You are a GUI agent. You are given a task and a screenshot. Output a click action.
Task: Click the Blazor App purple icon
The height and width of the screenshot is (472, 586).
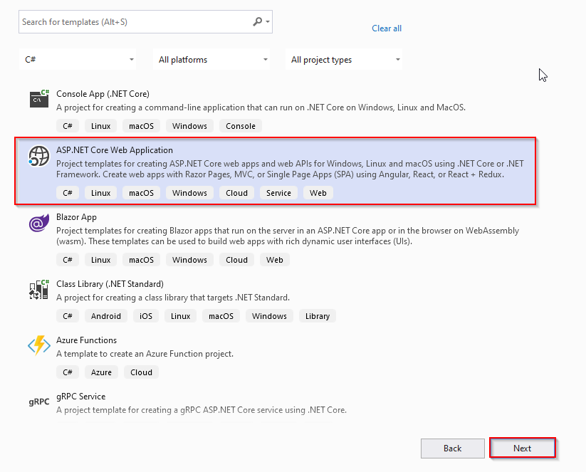pyautogui.click(x=38, y=224)
